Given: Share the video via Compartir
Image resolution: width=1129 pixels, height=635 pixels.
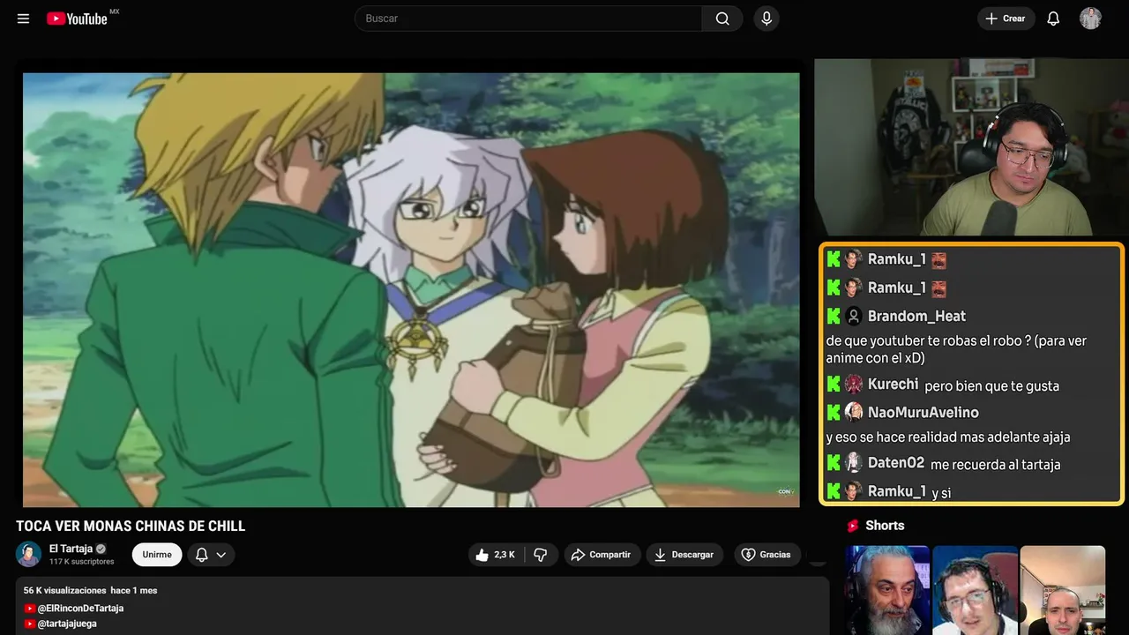Looking at the screenshot, I should 602,555.
